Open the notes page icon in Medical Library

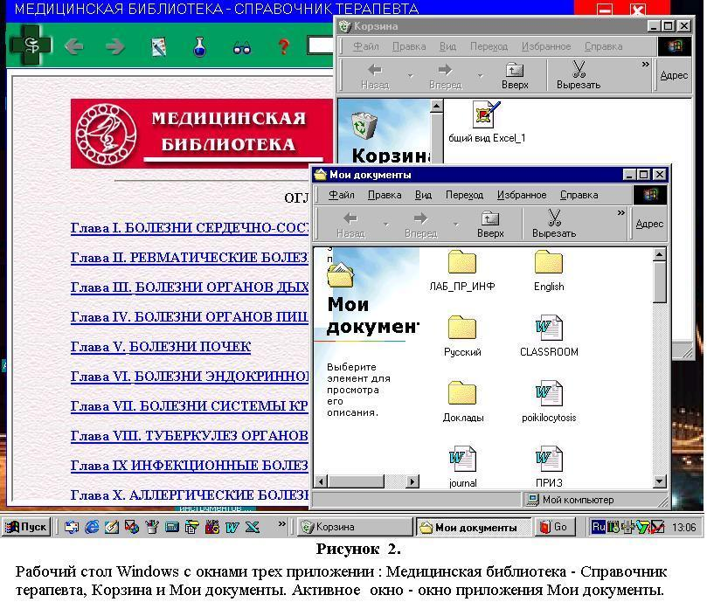point(159,46)
